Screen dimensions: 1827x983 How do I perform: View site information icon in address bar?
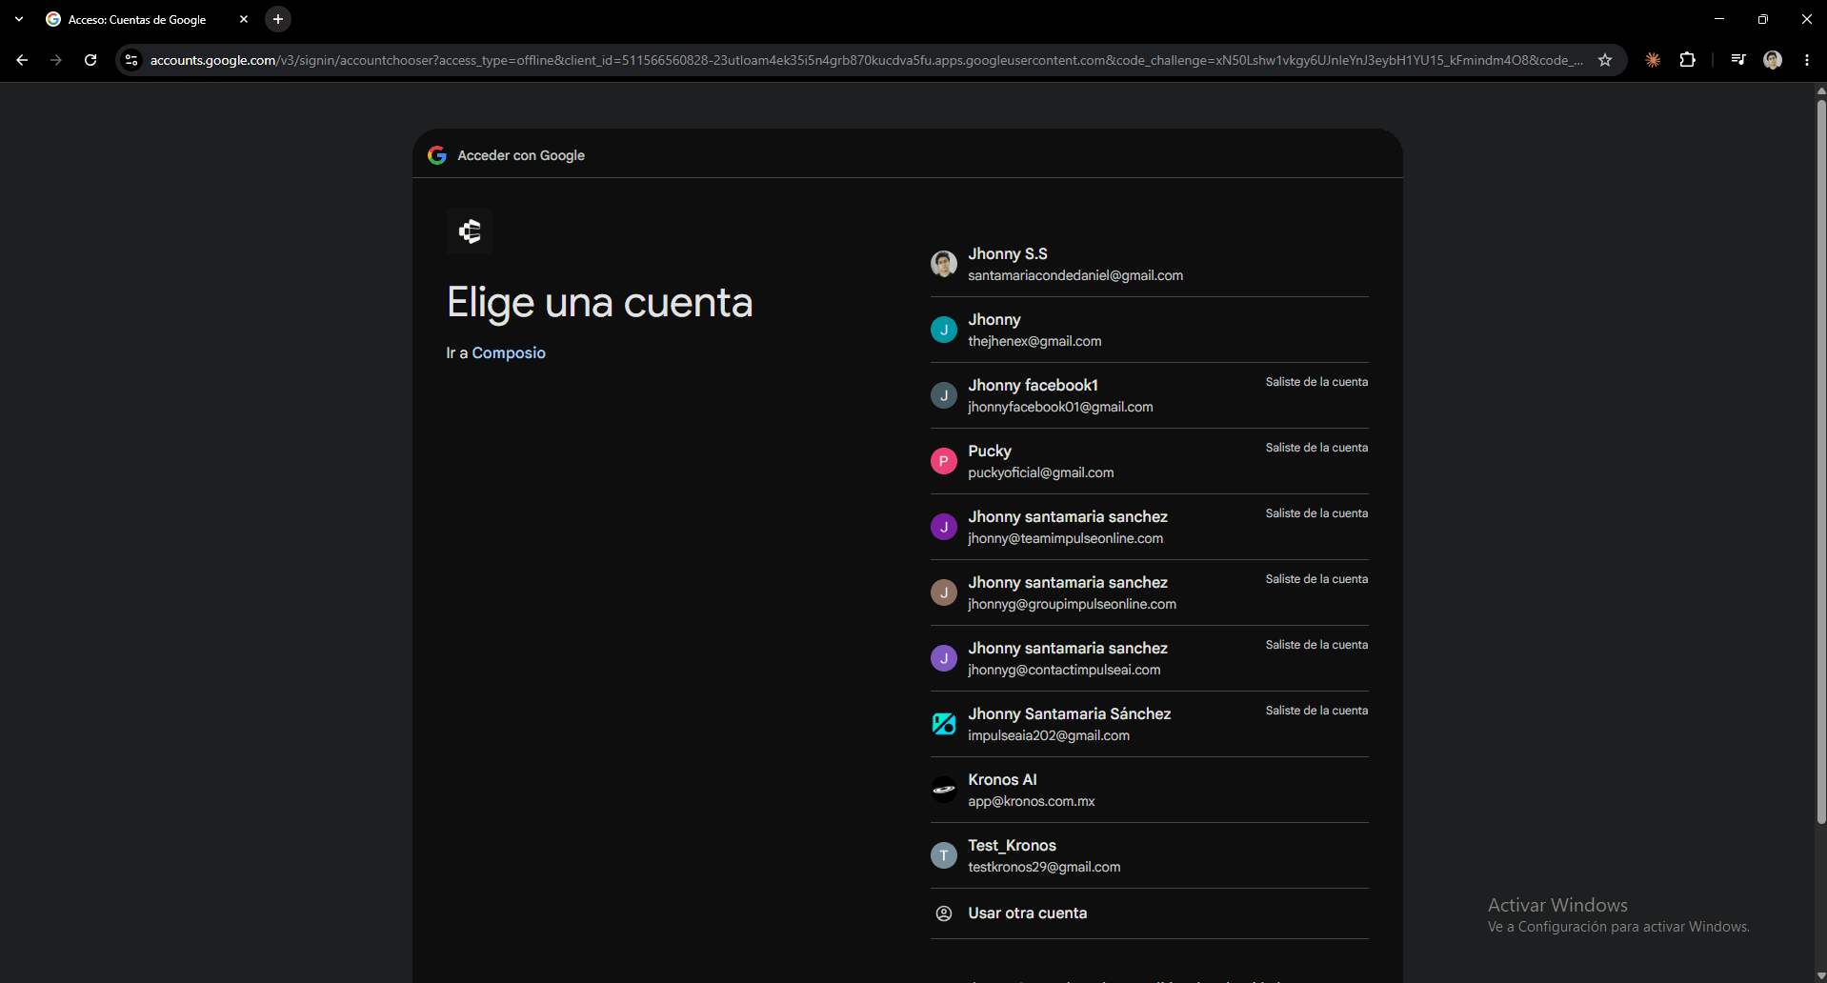(x=131, y=60)
